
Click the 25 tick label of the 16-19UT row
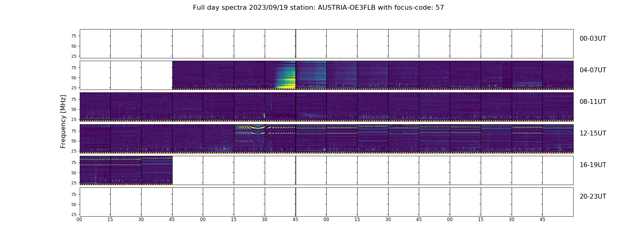click(x=74, y=183)
